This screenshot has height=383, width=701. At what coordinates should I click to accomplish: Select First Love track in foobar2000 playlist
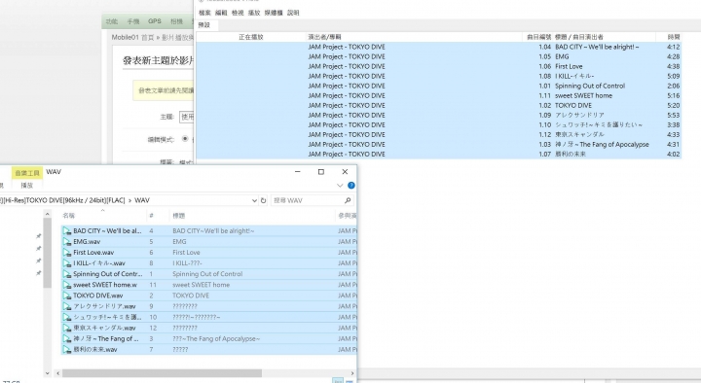438,66
